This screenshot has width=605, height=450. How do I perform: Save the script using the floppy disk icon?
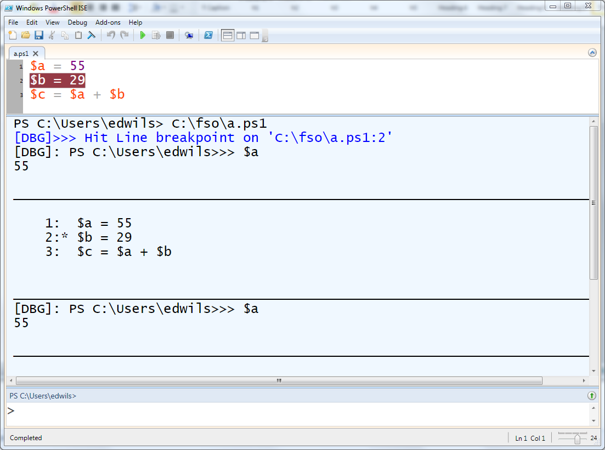click(x=38, y=36)
